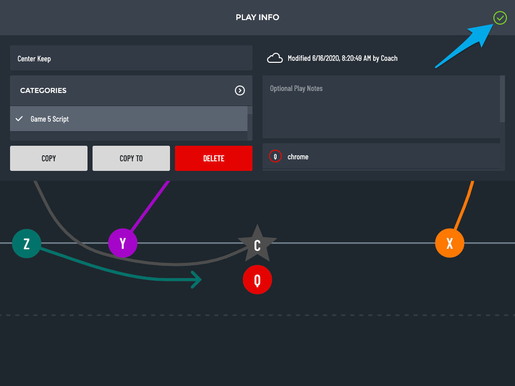The width and height of the screenshot is (515, 386).
Task: Select the orange X player
Action: [450, 243]
